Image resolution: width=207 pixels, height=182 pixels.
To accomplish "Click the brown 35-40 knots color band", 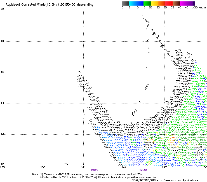I will pyautogui.click(x=176, y=3).
